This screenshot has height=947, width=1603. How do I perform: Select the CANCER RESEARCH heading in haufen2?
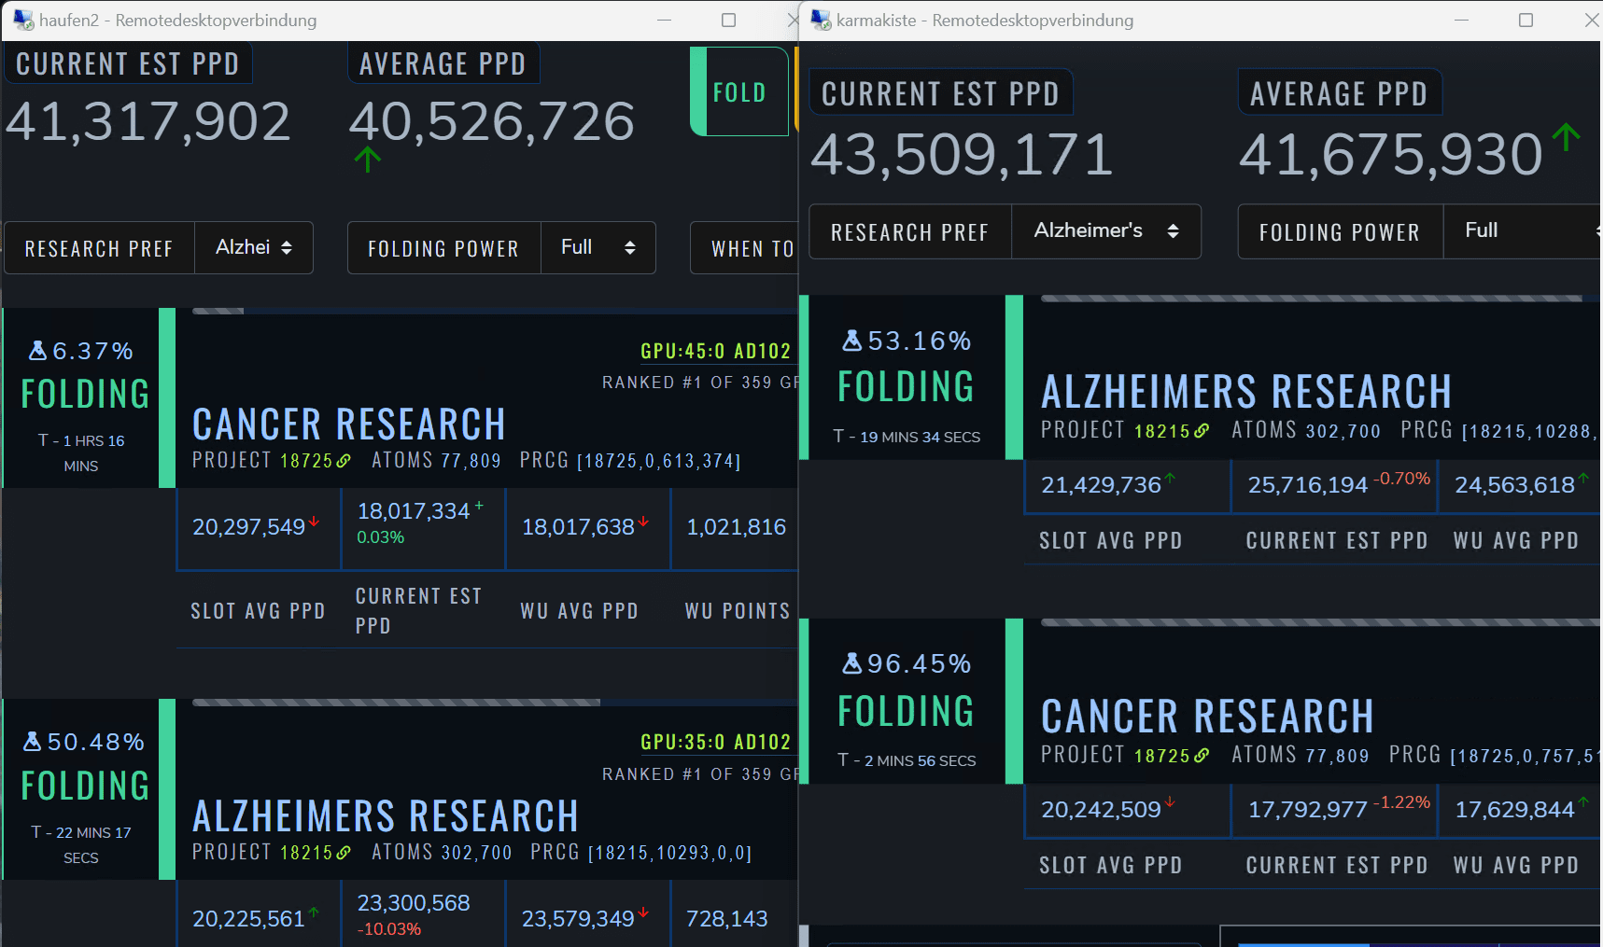pyautogui.click(x=349, y=425)
